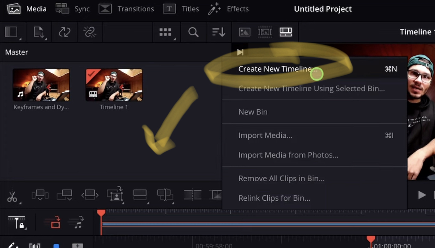Switch to filmstrip view mode
Viewport: 435px width, 248px height.
(264, 32)
